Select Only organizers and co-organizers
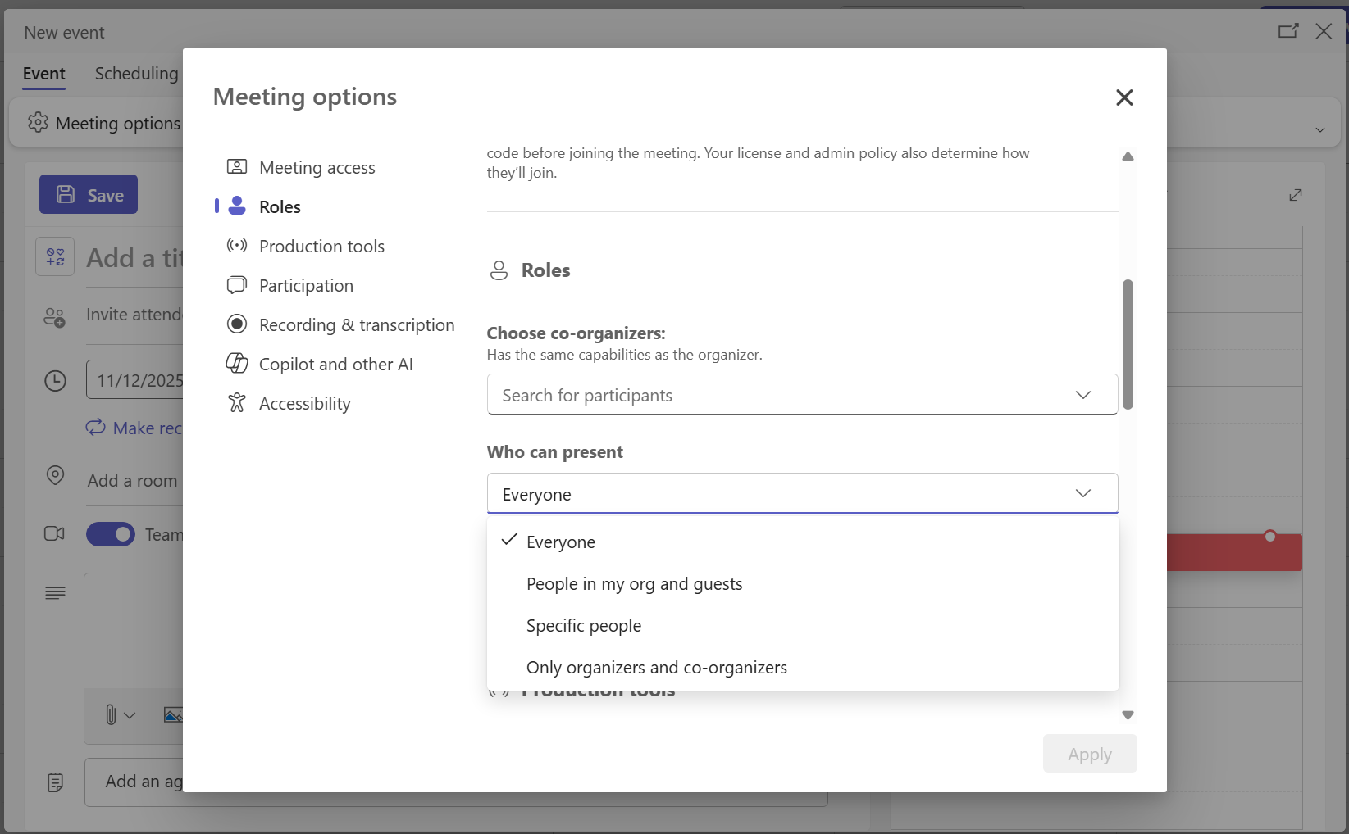This screenshot has width=1349, height=834. coord(803,667)
